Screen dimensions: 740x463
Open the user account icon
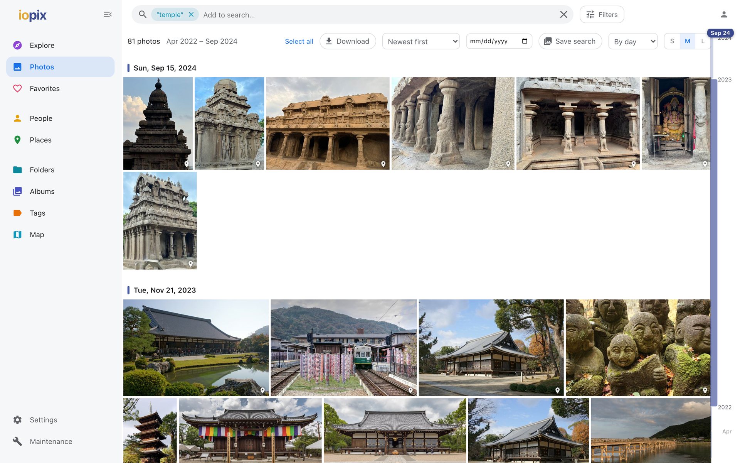point(724,15)
